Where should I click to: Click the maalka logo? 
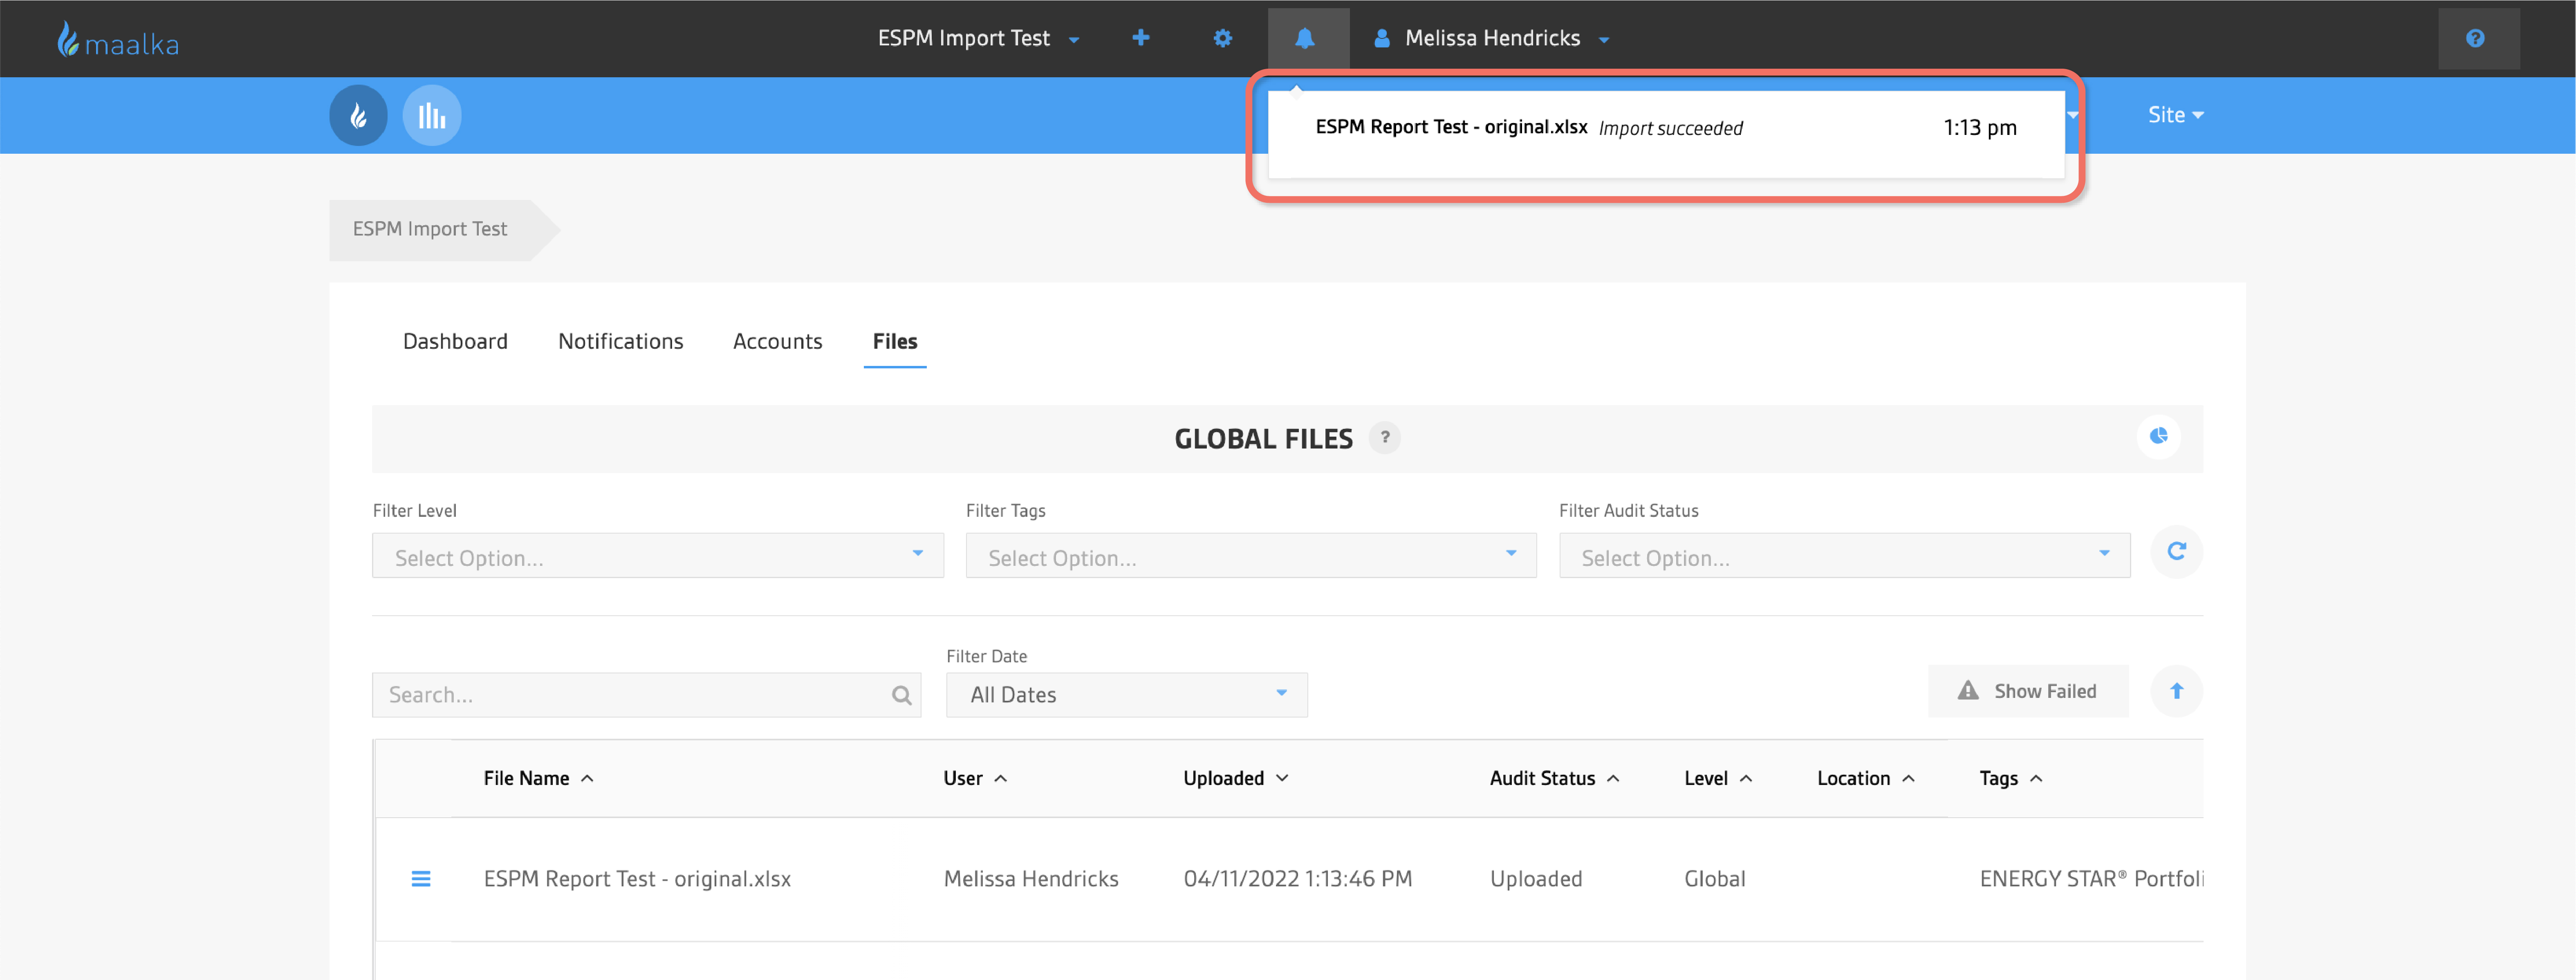pos(118,40)
